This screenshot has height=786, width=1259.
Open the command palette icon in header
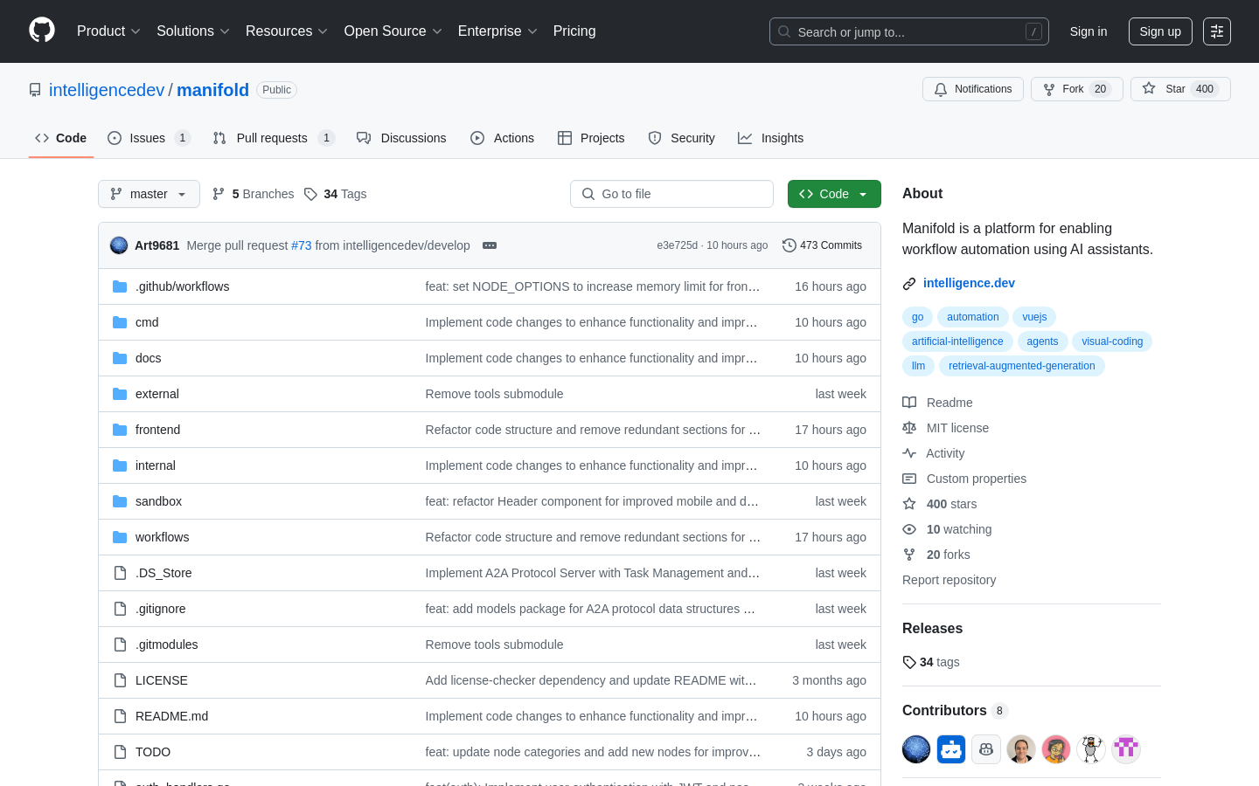click(1217, 31)
